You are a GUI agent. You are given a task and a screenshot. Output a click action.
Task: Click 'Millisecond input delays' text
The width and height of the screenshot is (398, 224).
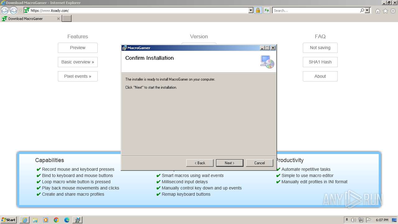point(185,182)
